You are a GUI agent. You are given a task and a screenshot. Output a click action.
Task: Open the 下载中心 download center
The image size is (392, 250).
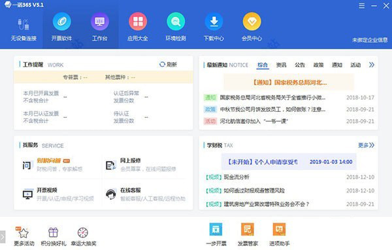(x=214, y=27)
